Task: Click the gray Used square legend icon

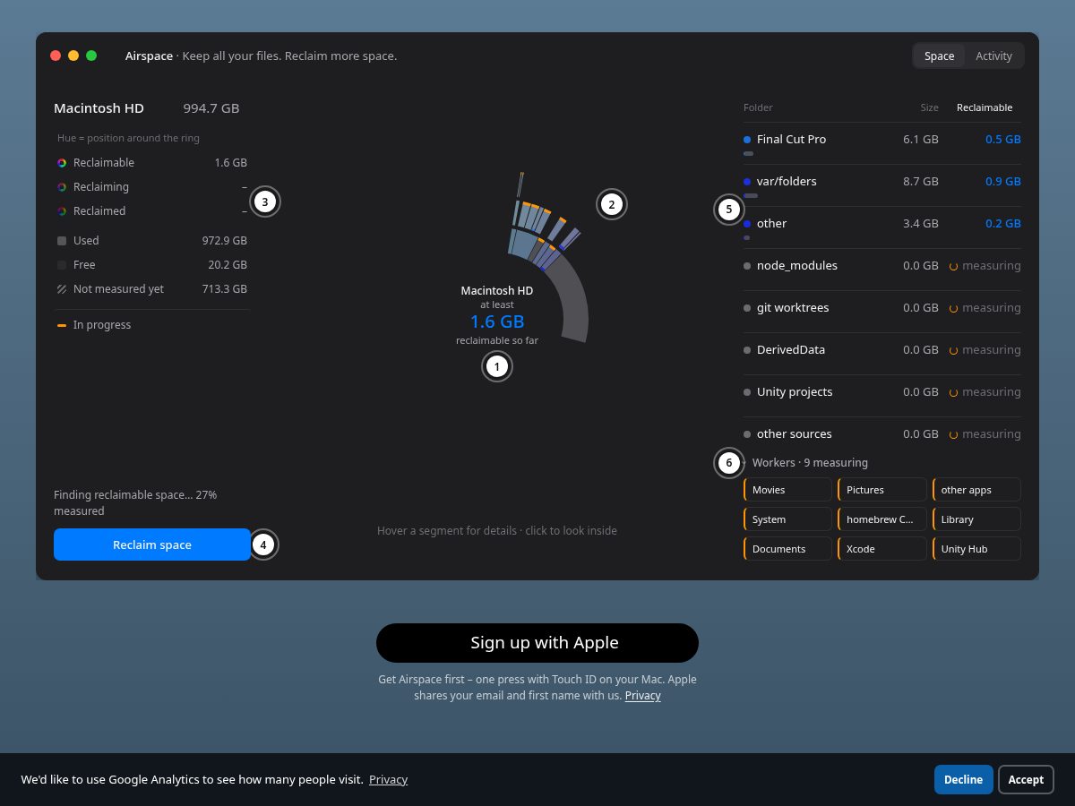Action: point(62,241)
